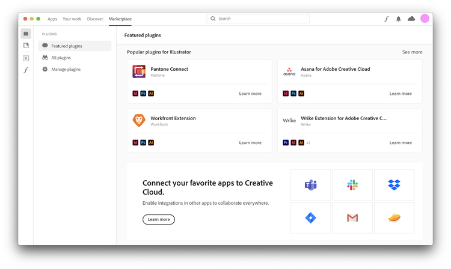The image size is (451, 269).
Task: Click the fonts icon in top bar
Action: click(x=386, y=19)
